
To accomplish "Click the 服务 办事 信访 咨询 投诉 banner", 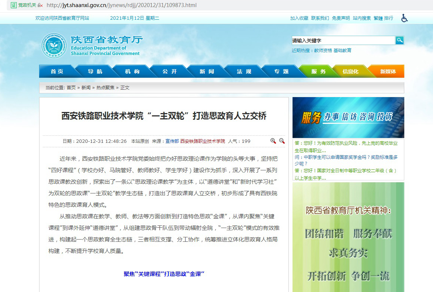I will pos(348,118).
